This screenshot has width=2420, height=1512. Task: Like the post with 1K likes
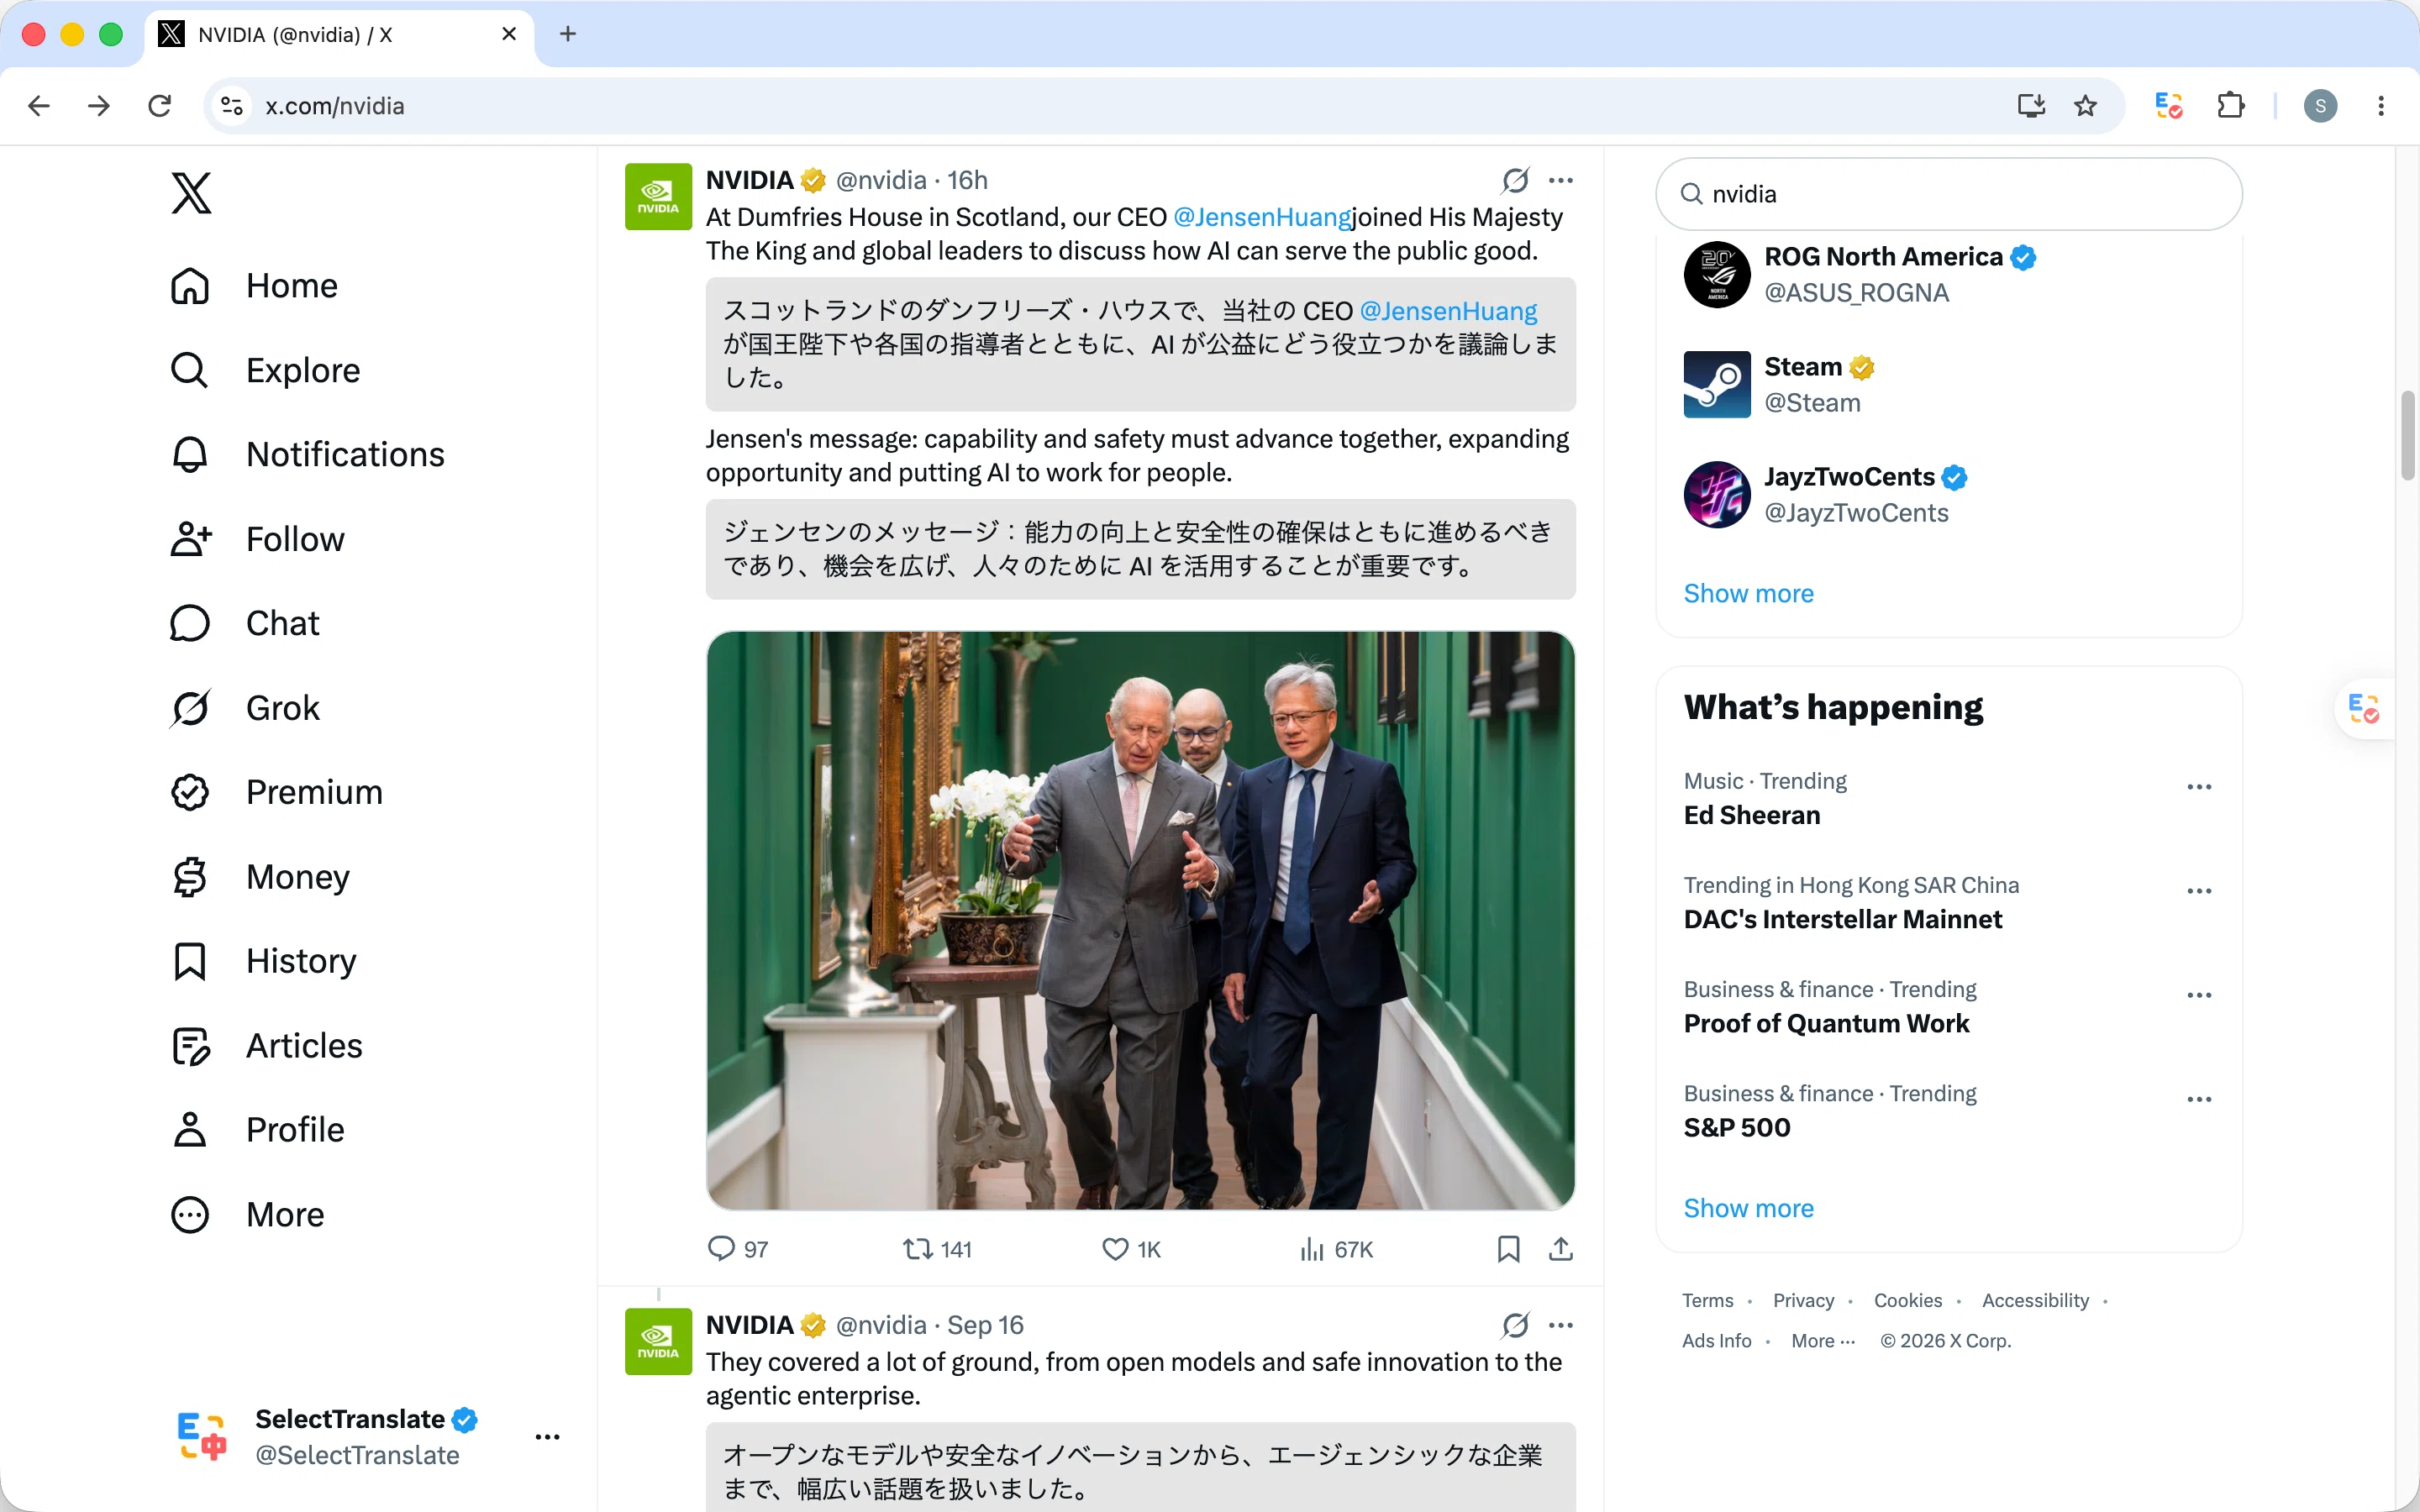(1131, 1249)
